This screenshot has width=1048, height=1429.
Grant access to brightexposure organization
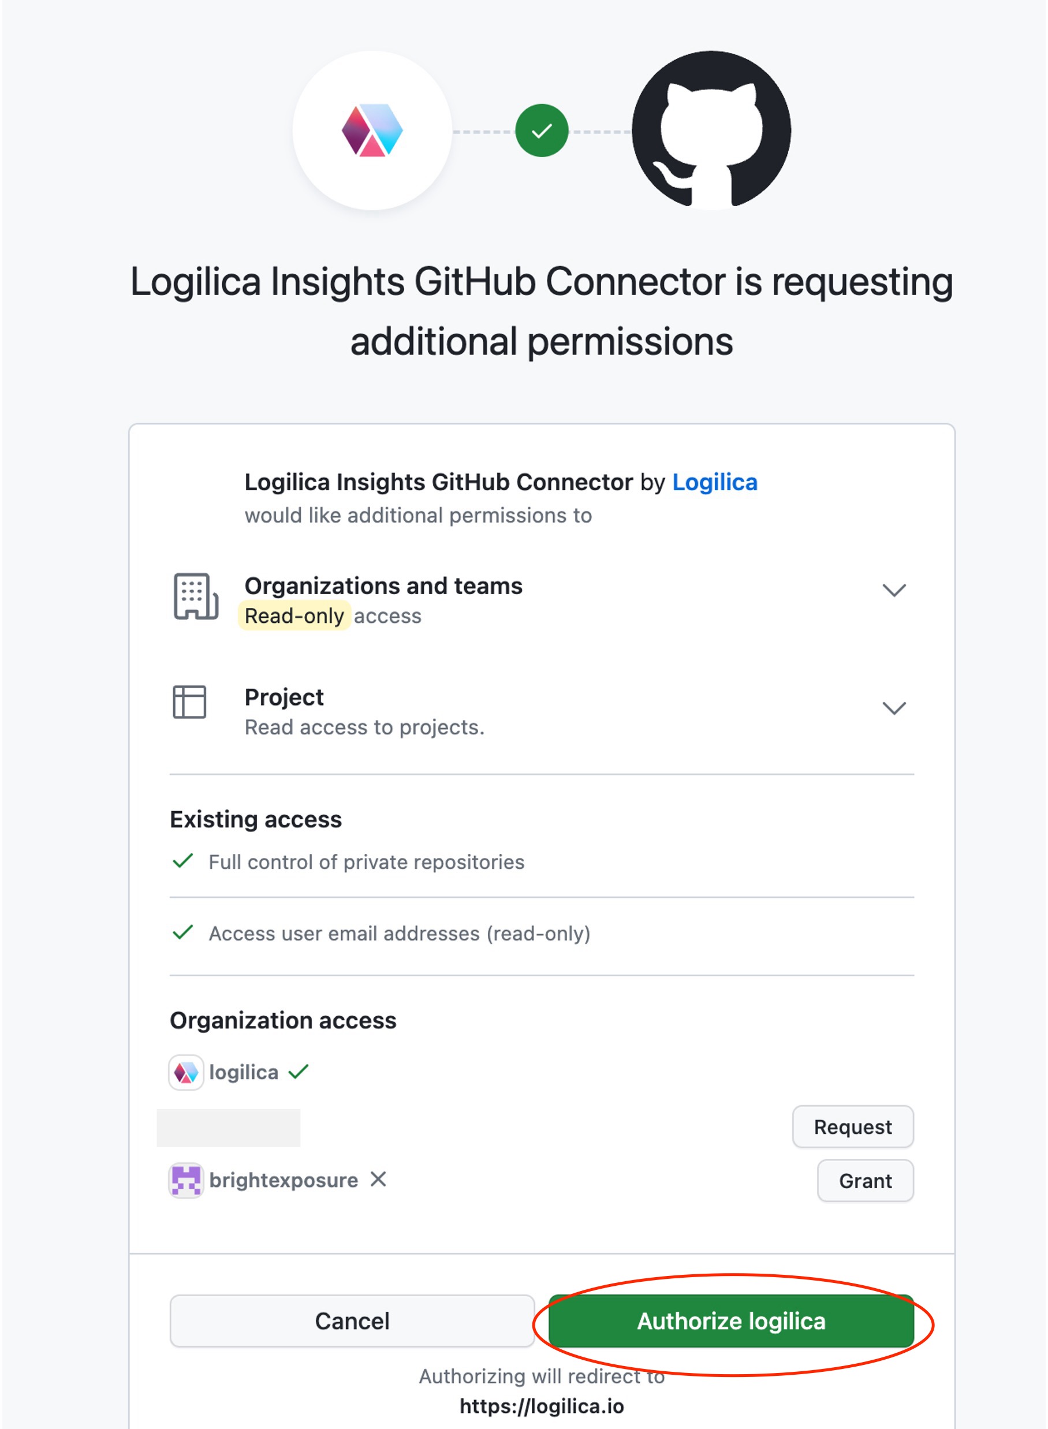point(864,1180)
